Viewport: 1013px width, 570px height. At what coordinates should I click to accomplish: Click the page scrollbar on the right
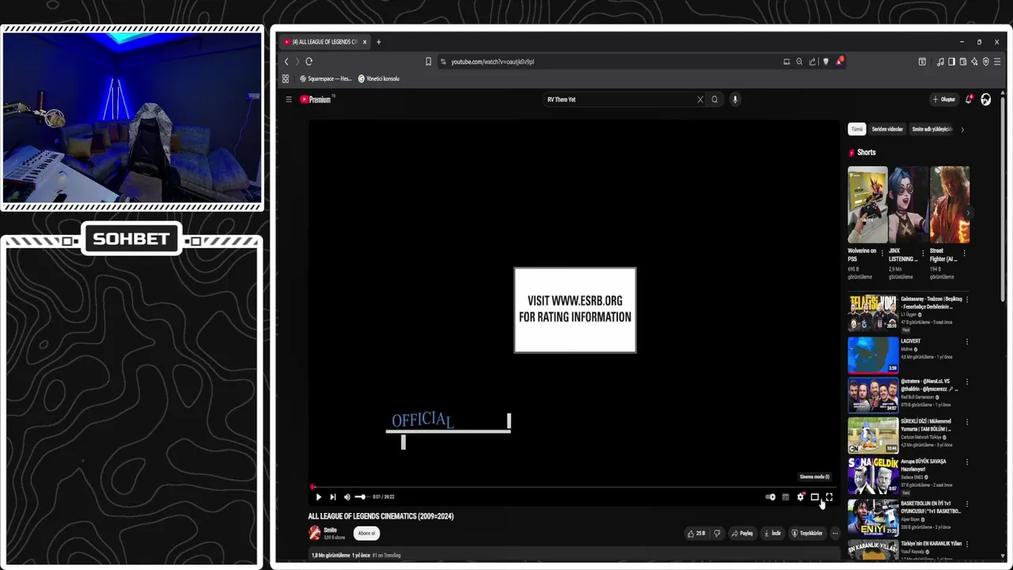[1003, 198]
